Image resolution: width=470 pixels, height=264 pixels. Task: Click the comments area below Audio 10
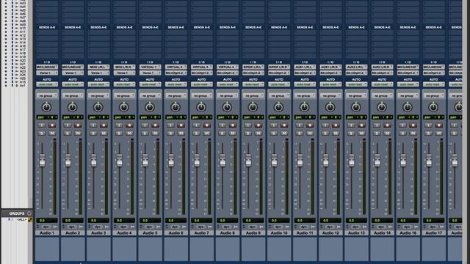279,249
